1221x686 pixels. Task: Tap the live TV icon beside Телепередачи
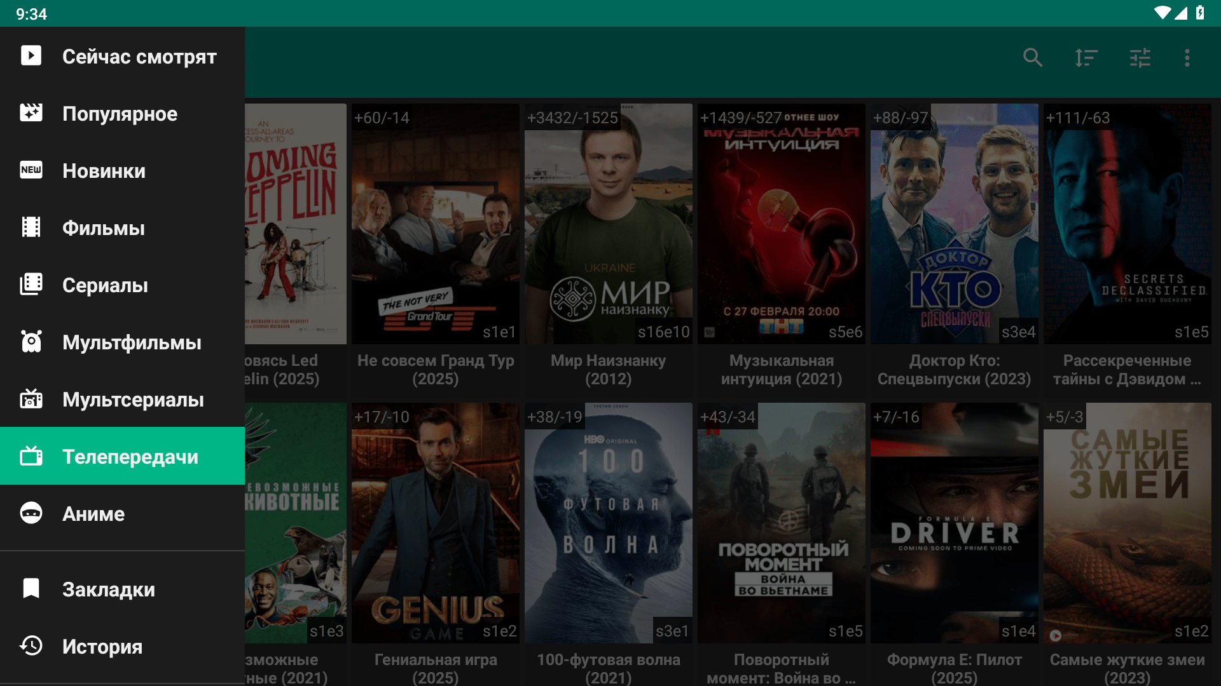[x=31, y=456]
